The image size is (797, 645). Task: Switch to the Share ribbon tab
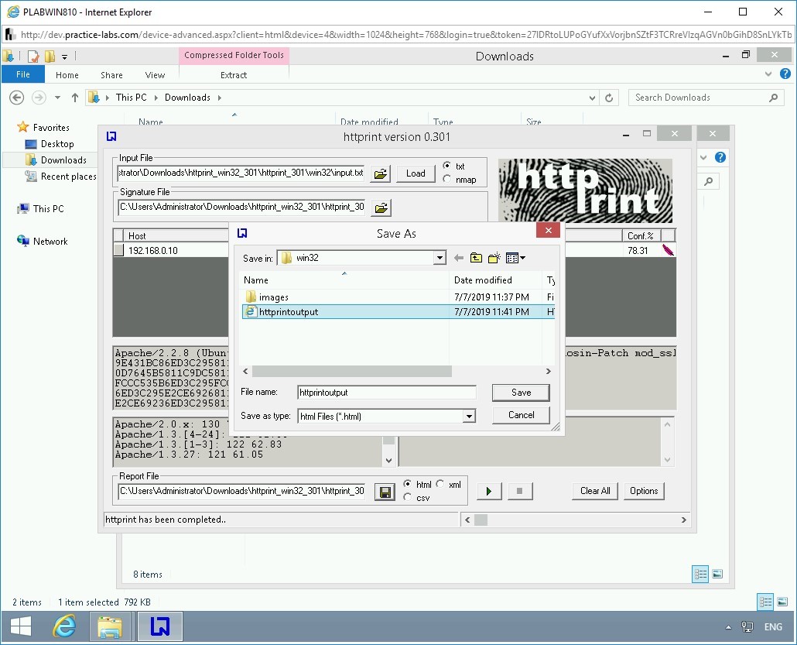point(111,75)
